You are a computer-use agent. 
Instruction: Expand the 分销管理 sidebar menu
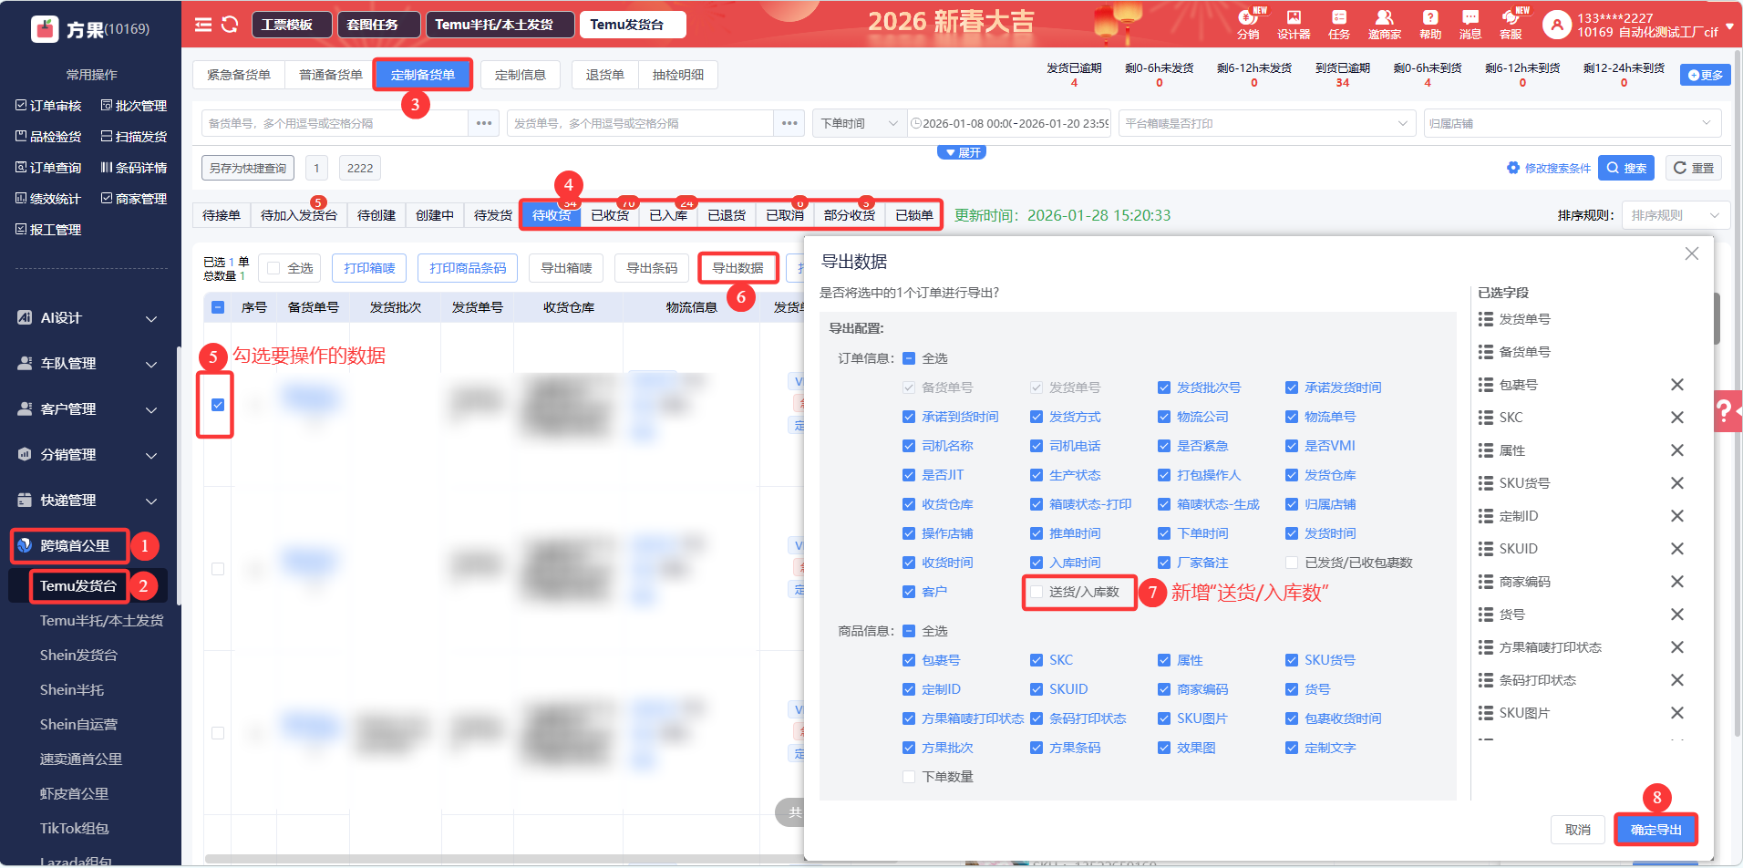(88, 455)
